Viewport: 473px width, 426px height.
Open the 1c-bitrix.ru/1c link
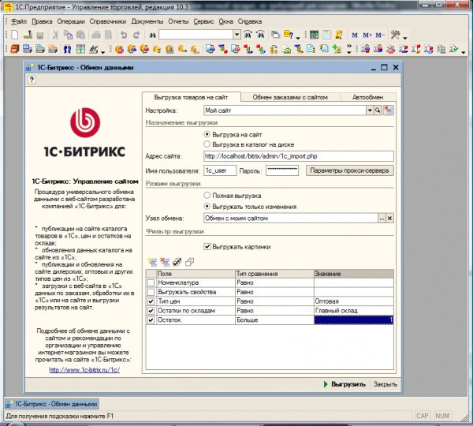[x=84, y=370]
